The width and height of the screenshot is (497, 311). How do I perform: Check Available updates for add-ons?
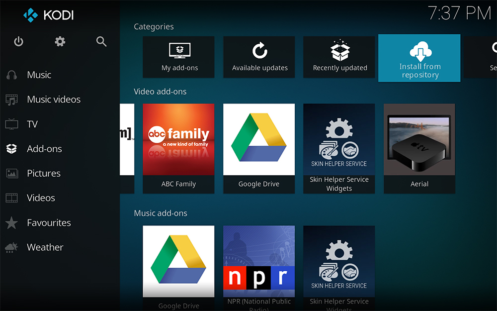point(259,57)
